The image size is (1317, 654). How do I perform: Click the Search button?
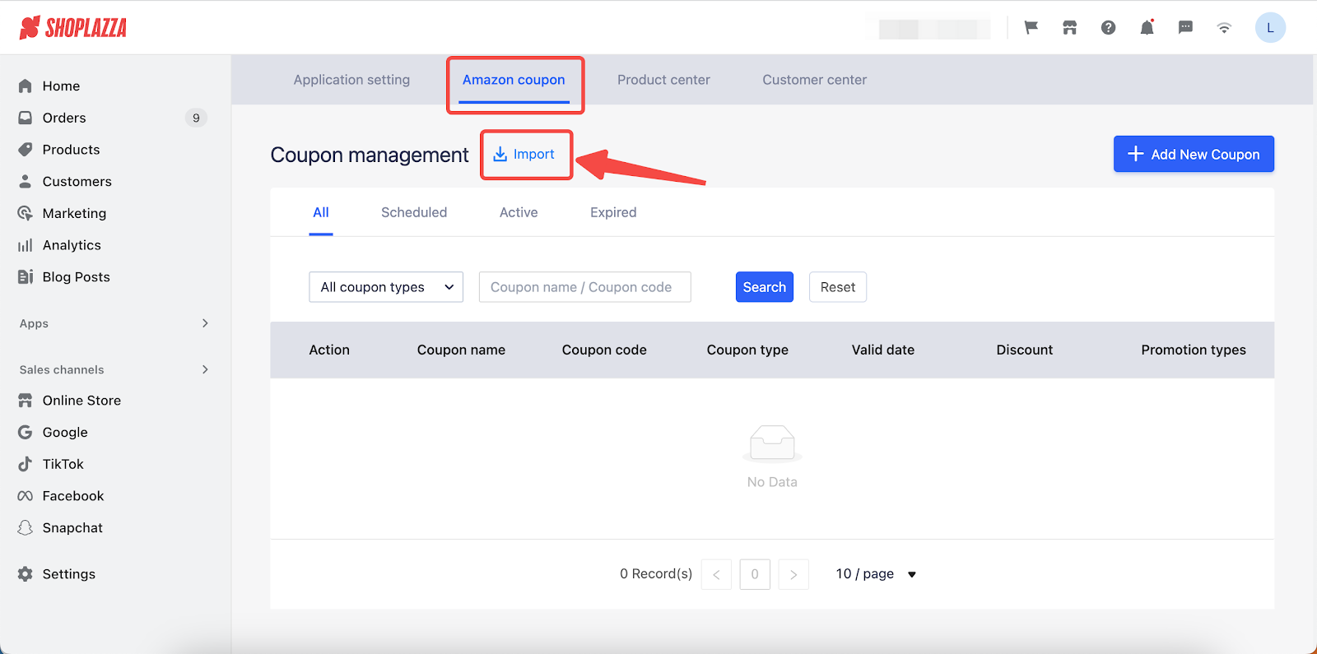765,287
